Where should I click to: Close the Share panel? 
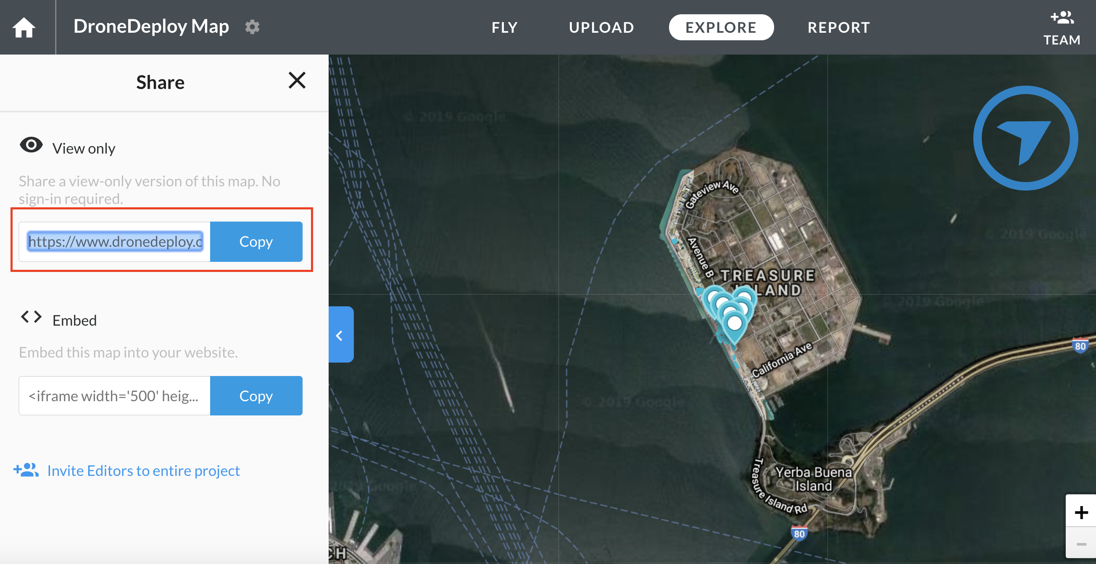pos(297,80)
